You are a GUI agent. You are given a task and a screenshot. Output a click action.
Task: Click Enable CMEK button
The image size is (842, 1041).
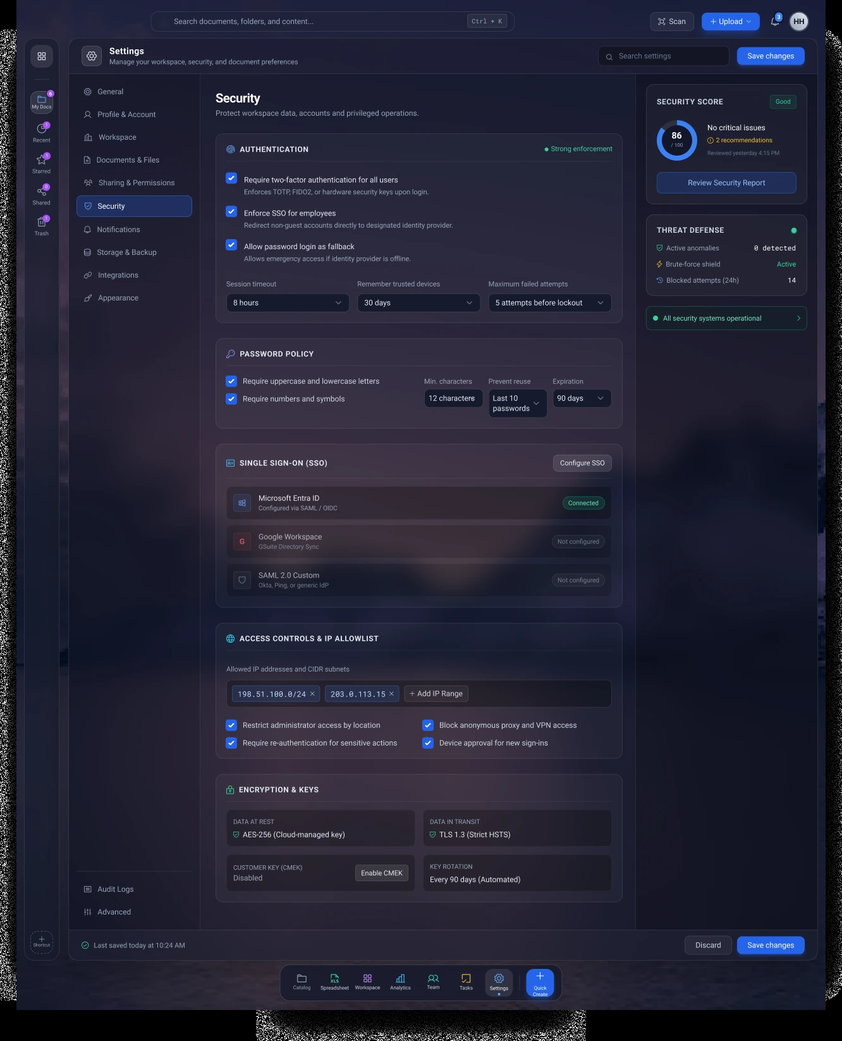point(382,873)
